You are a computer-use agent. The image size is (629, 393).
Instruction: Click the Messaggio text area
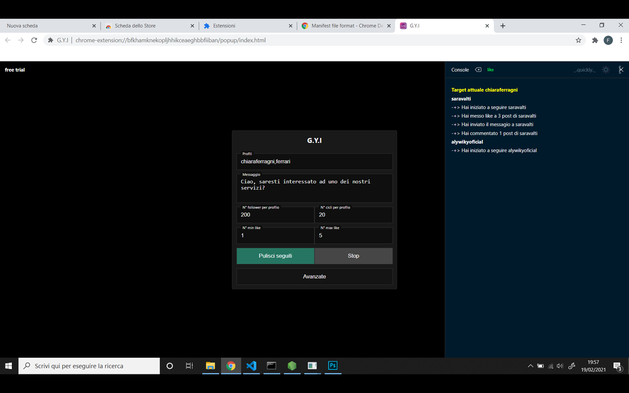[x=314, y=188]
